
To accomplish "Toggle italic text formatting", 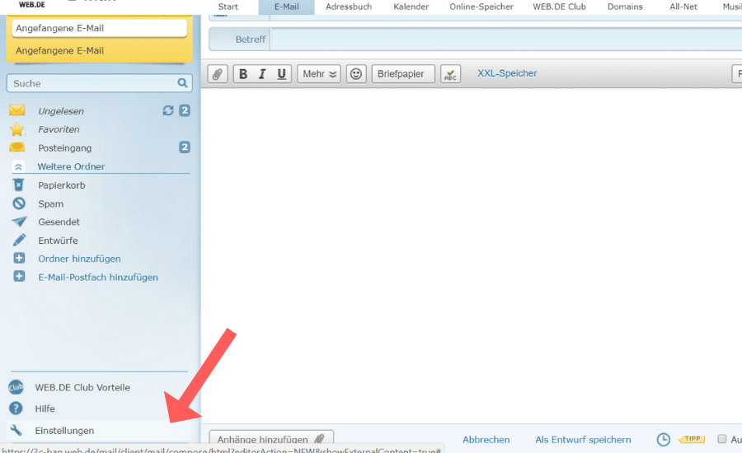I will coord(262,74).
